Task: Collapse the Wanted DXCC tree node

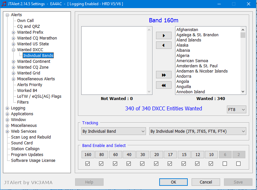Action: (x=14, y=50)
